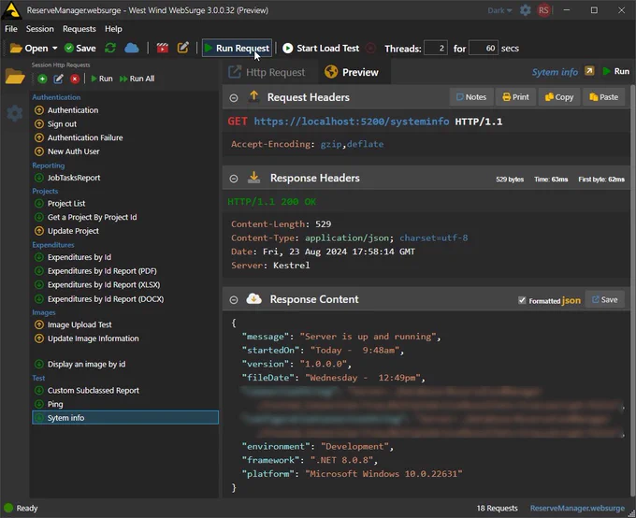Click the Run Request toolbar button

click(237, 48)
